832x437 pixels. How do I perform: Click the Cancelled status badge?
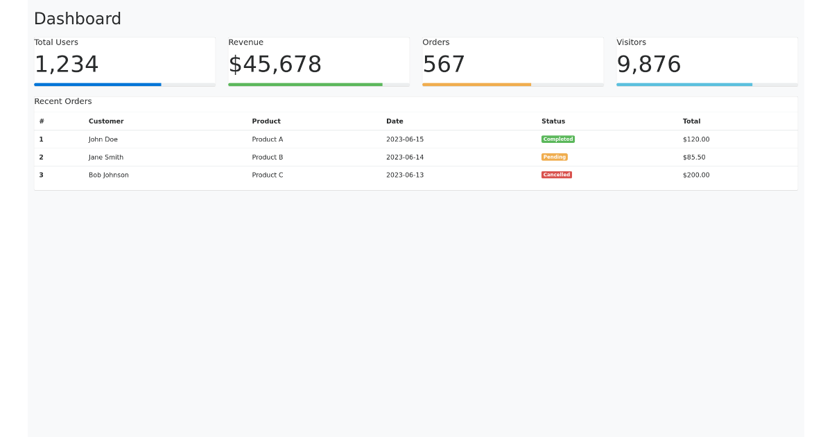[x=557, y=175]
